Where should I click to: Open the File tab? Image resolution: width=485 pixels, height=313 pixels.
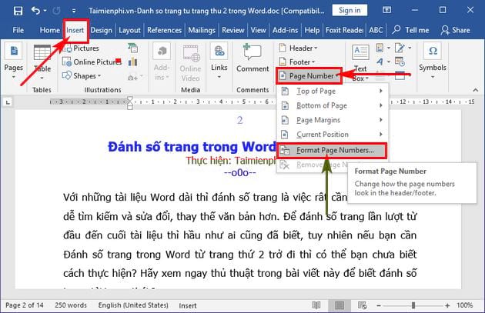18,30
